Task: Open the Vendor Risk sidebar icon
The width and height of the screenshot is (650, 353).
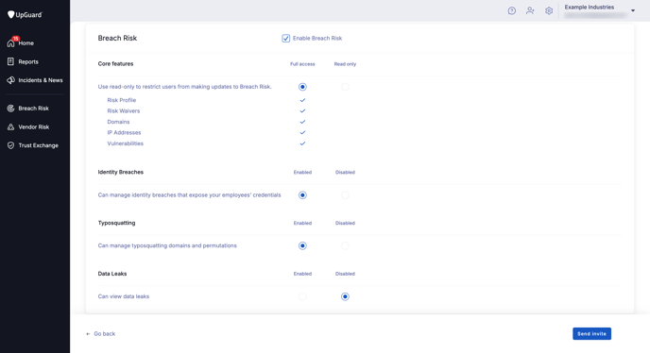Action: pos(10,127)
